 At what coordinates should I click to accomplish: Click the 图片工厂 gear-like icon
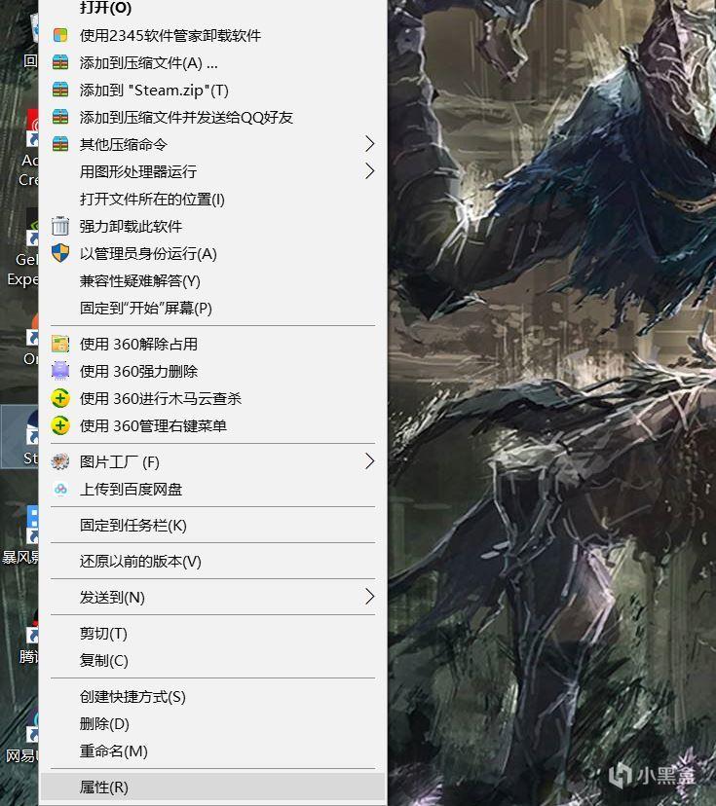point(60,461)
